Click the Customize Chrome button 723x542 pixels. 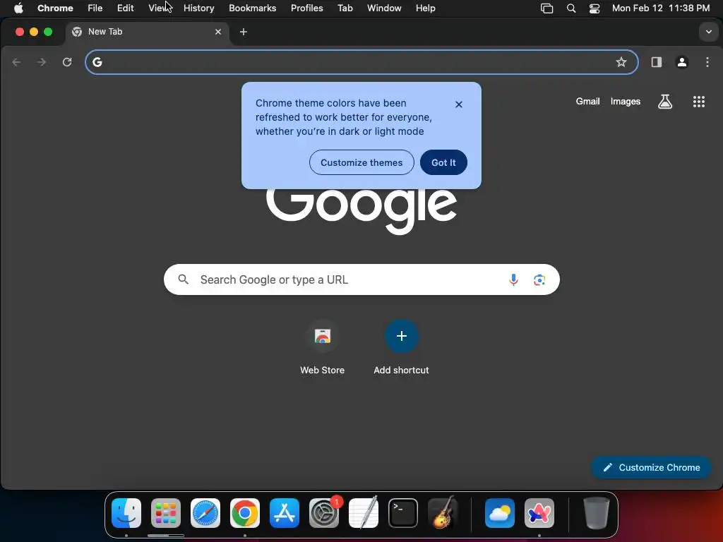tap(651, 467)
